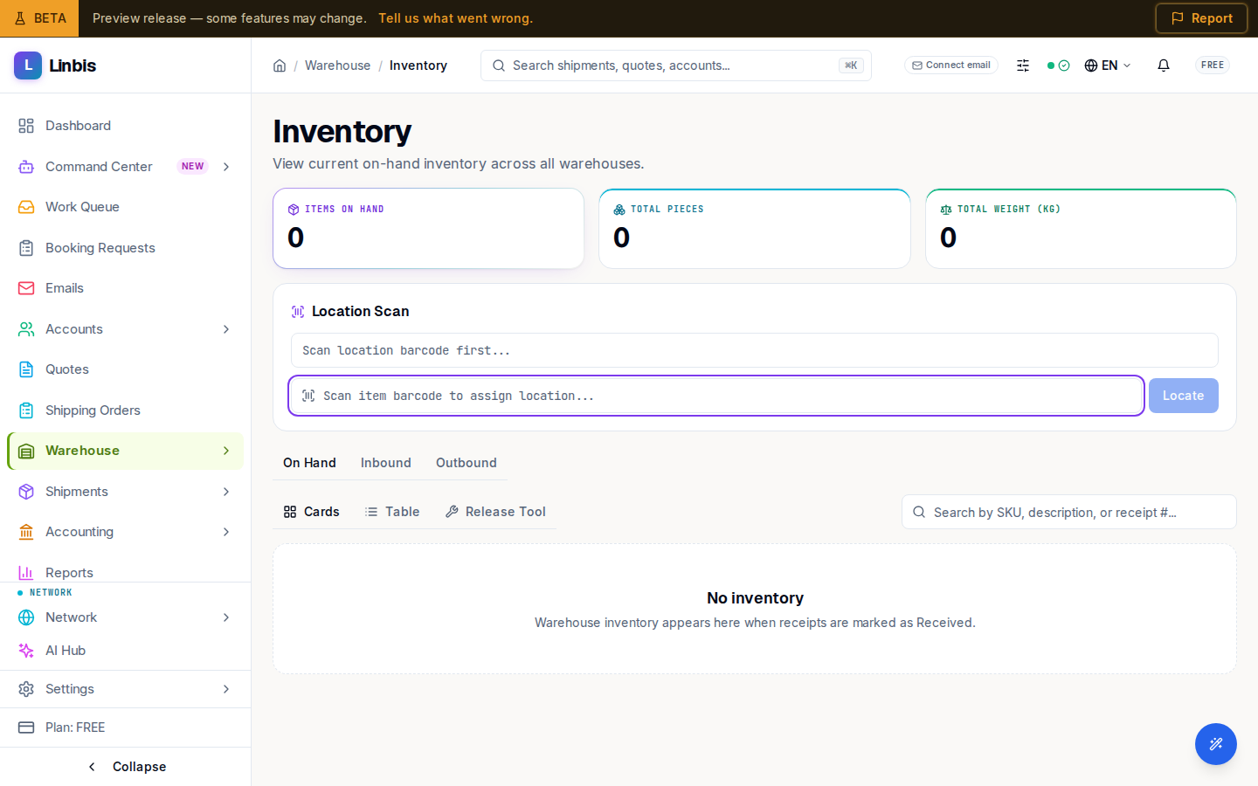Focus the global search shipments field
The height and width of the screenshot is (786, 1258).
coord(676,65)
